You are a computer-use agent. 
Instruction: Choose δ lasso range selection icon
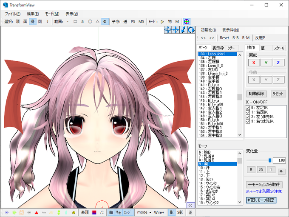point(82,22)
